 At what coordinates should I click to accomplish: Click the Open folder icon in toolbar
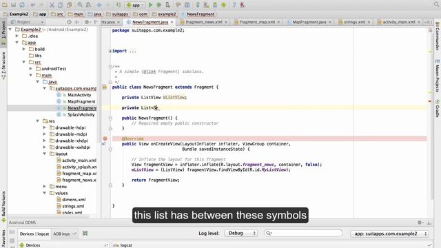(x=5, y=5)
